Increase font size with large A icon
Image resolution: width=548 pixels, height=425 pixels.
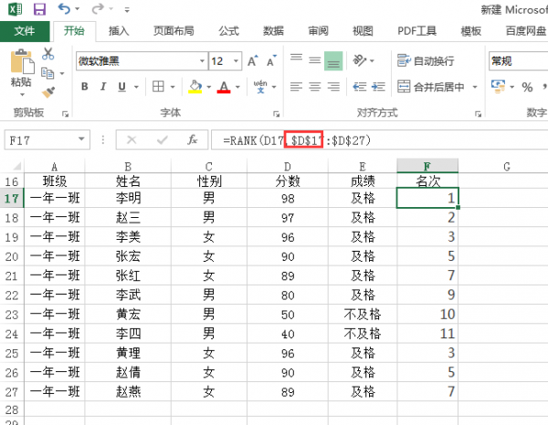[253, 61]
